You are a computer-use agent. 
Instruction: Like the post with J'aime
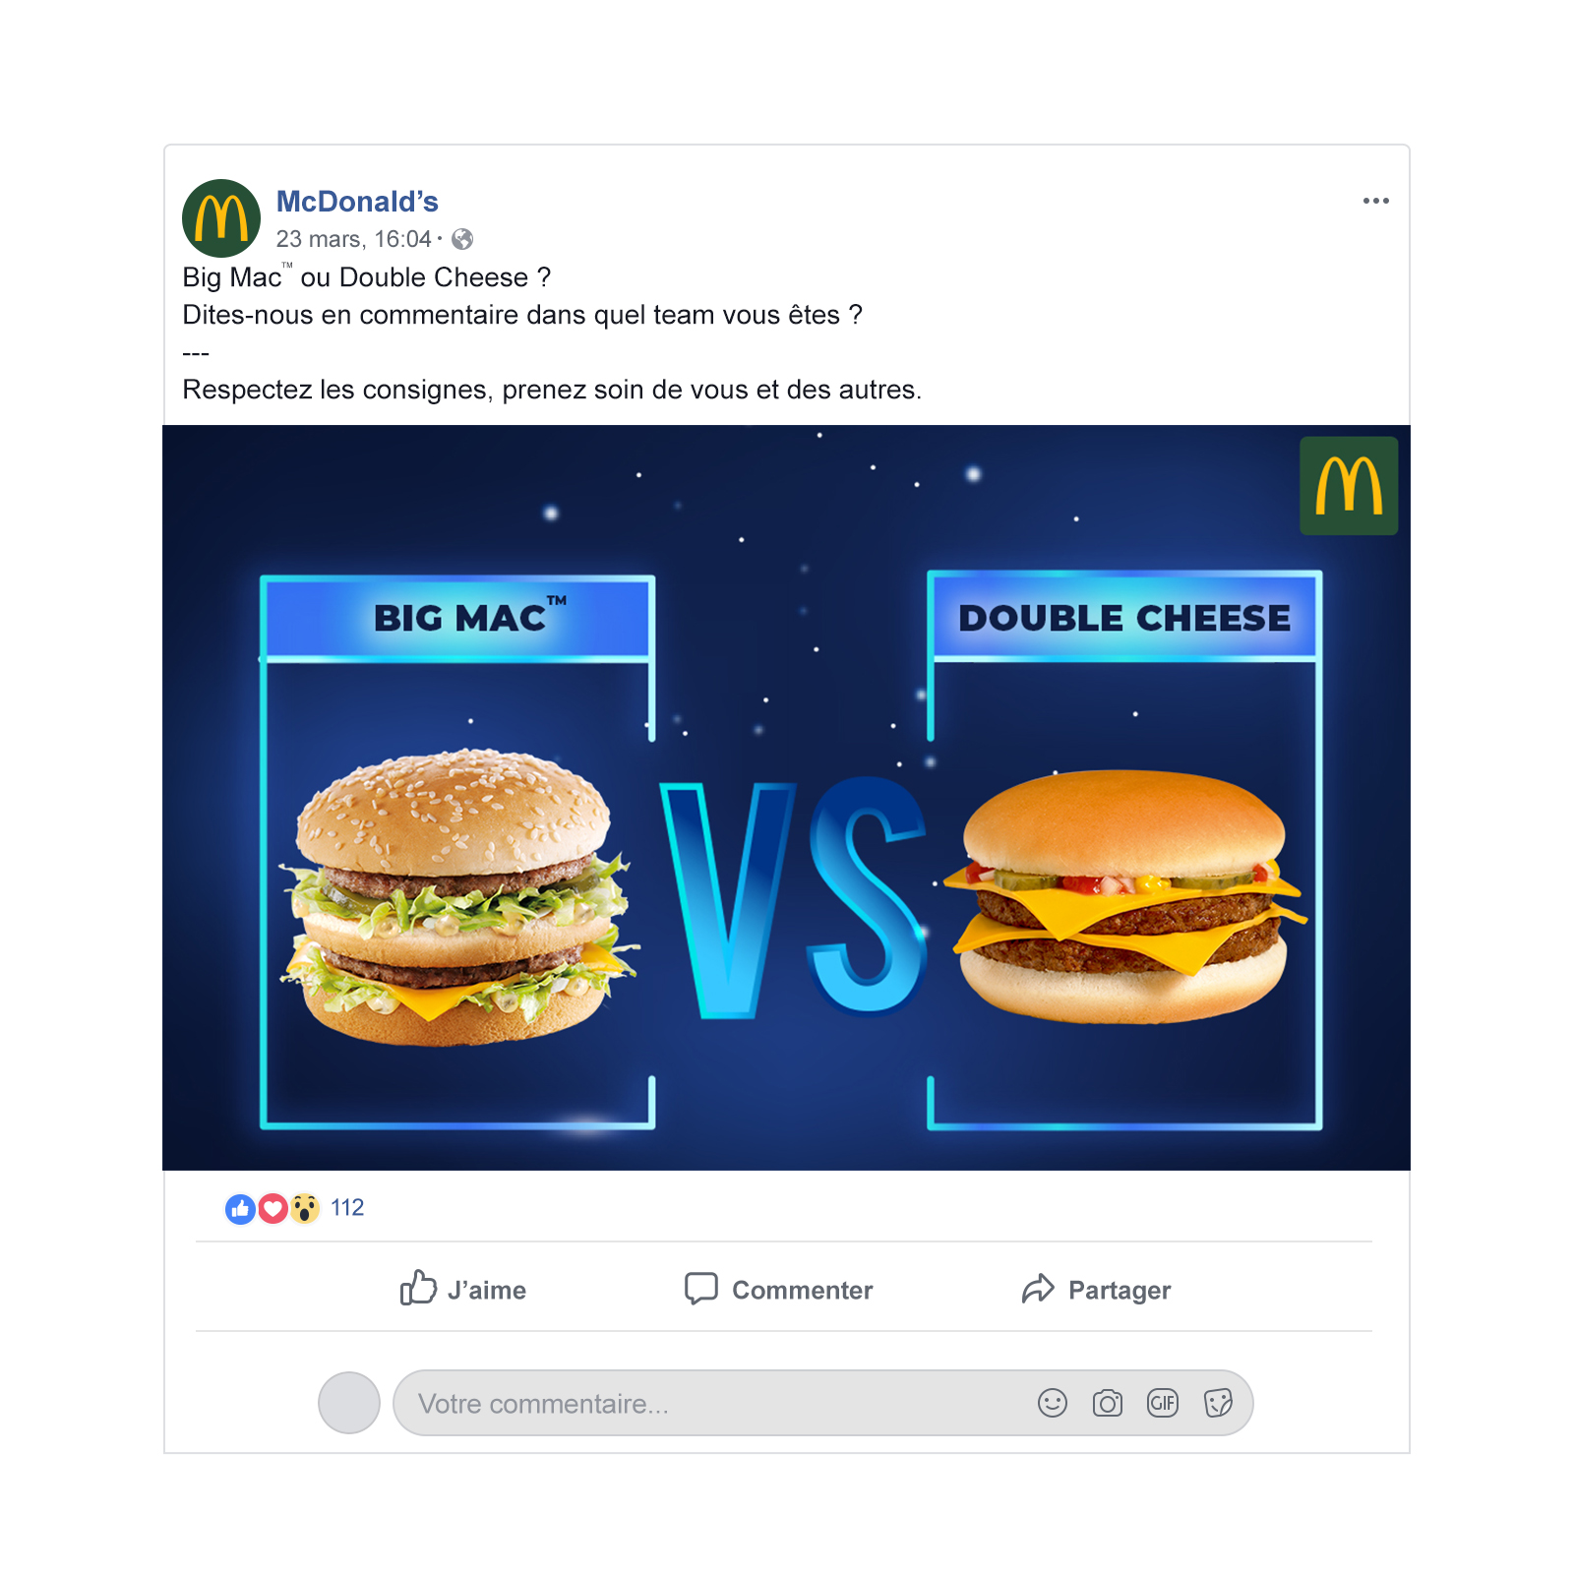(463, 1288)
